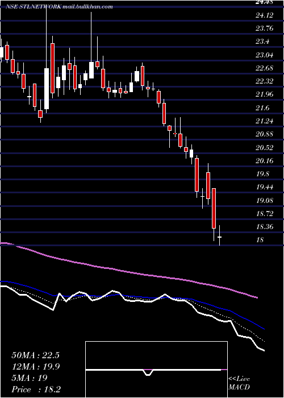
Task: Click the 19.44 price axis label
Action: (x=264, y=187)
